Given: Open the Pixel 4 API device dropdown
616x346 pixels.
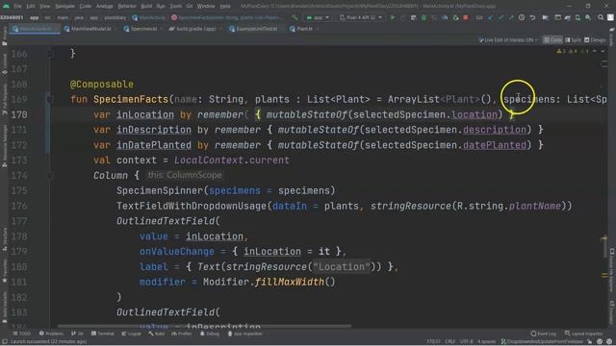Looking at the screenshot, I should click(x=361, y=17).
